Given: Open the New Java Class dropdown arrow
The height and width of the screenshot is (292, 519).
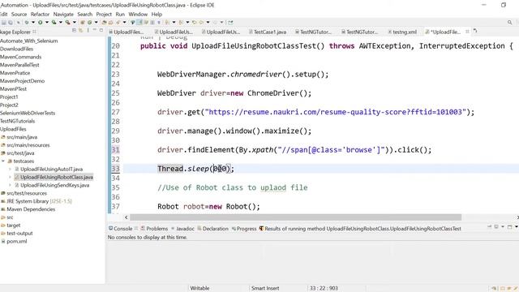Looking at the screenshot, I should (96, 22).
